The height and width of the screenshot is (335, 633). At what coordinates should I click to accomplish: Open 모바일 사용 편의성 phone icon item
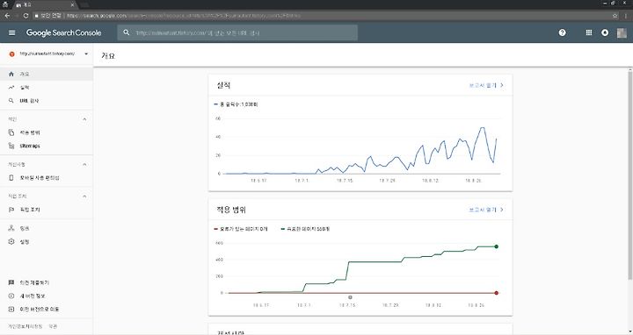click(x=11, y=177)
